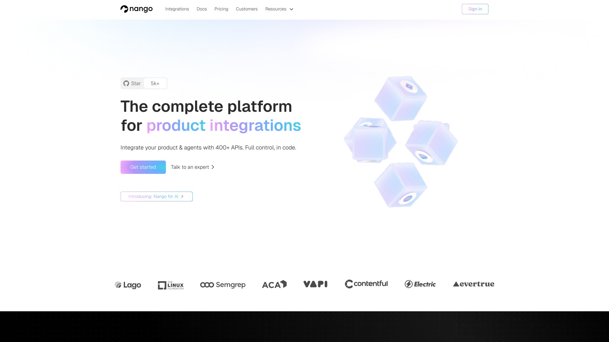Viewport: 609px width, 342px height.
Task: Click the 5k+ star count badge
Action: 155,83
